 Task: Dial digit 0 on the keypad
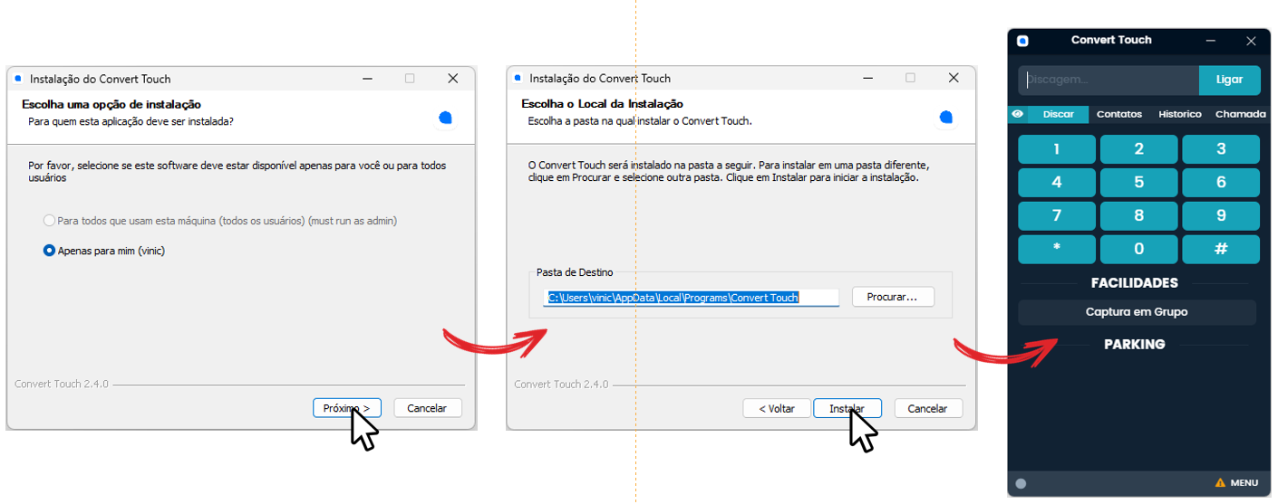pyautogui.click(x=1139, y=249)
